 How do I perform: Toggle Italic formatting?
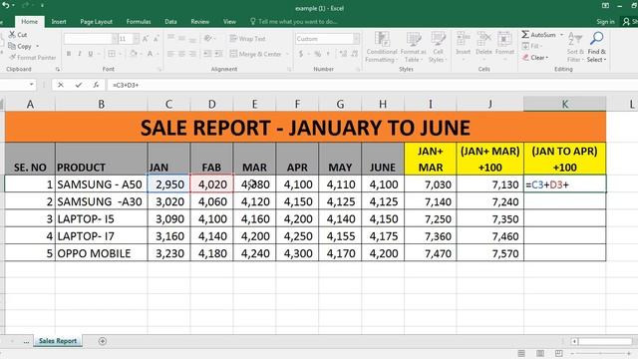click(x=80, y=53)
